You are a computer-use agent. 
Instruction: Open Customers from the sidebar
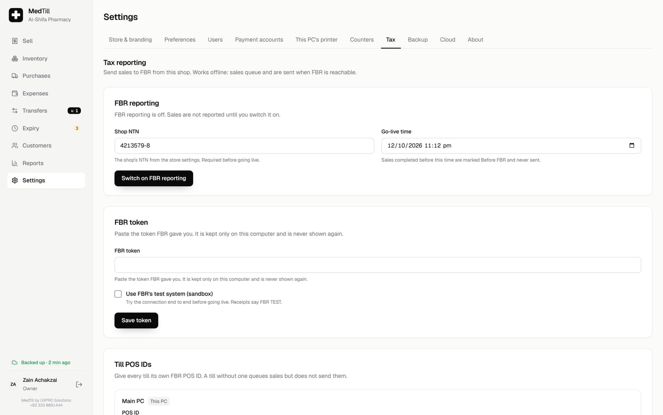46,146
